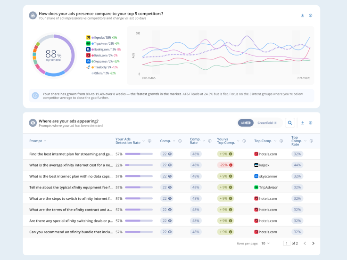
Task: Click the ads presence card header icon
Action: 33,16
